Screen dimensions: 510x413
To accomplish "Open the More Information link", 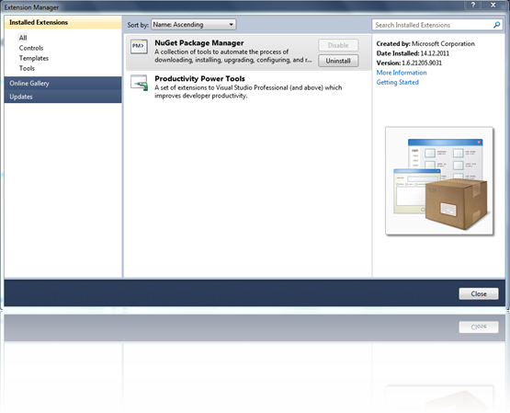I will pyautogui.click(x=402, y=73).
